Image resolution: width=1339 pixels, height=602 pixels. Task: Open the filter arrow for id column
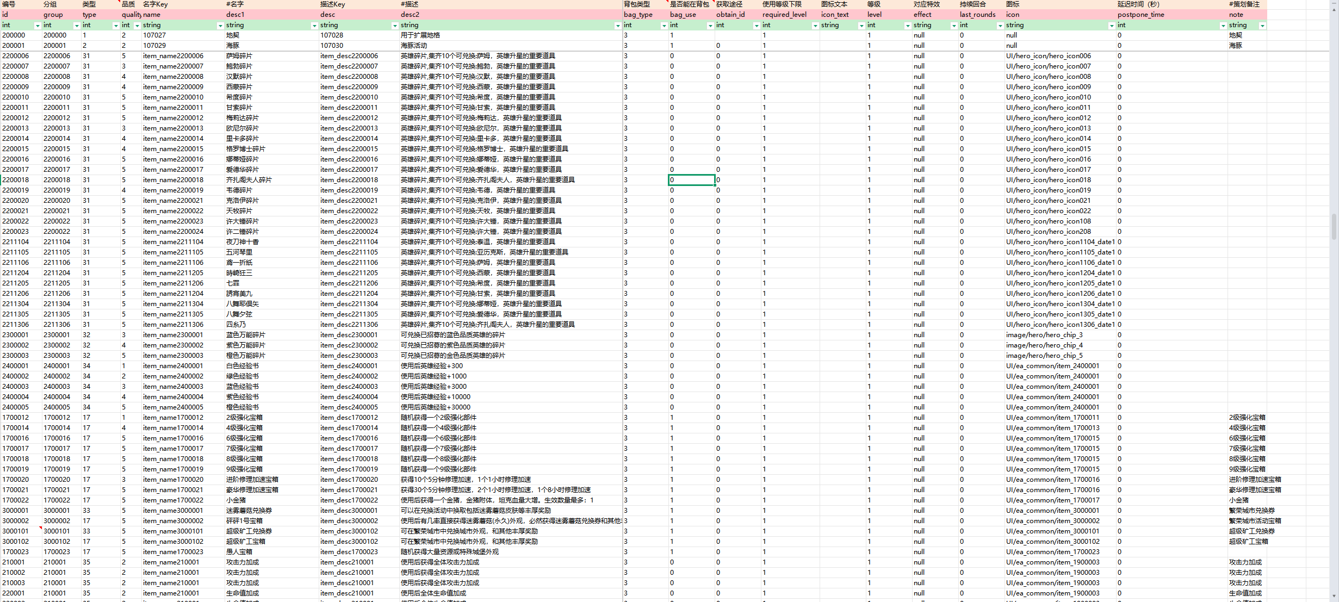click(37, 26)
